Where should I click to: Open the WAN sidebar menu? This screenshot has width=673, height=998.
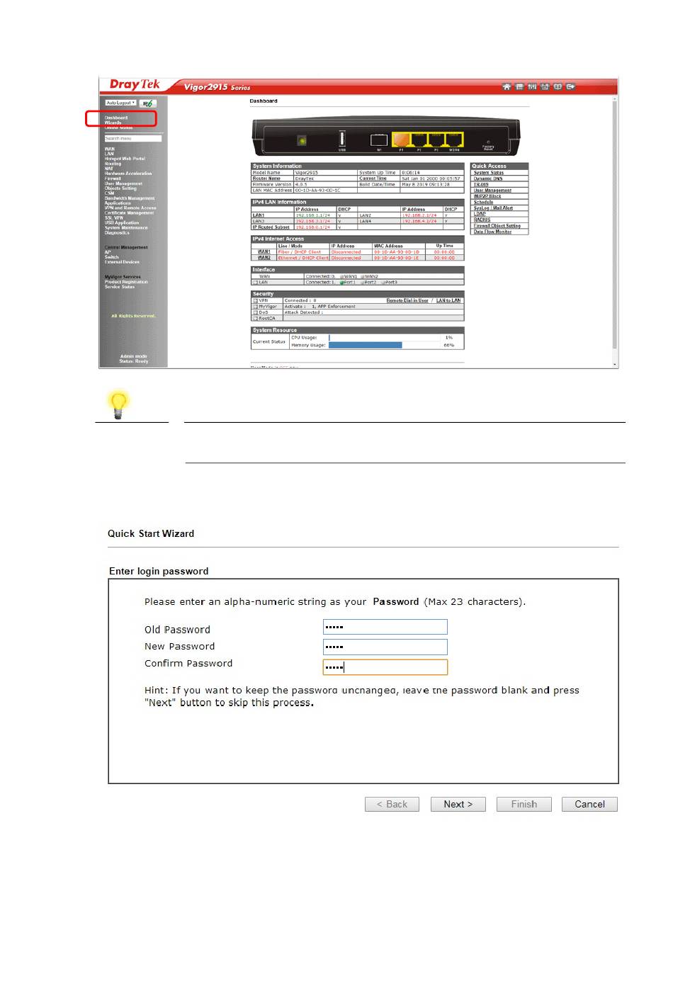(109, 149)
